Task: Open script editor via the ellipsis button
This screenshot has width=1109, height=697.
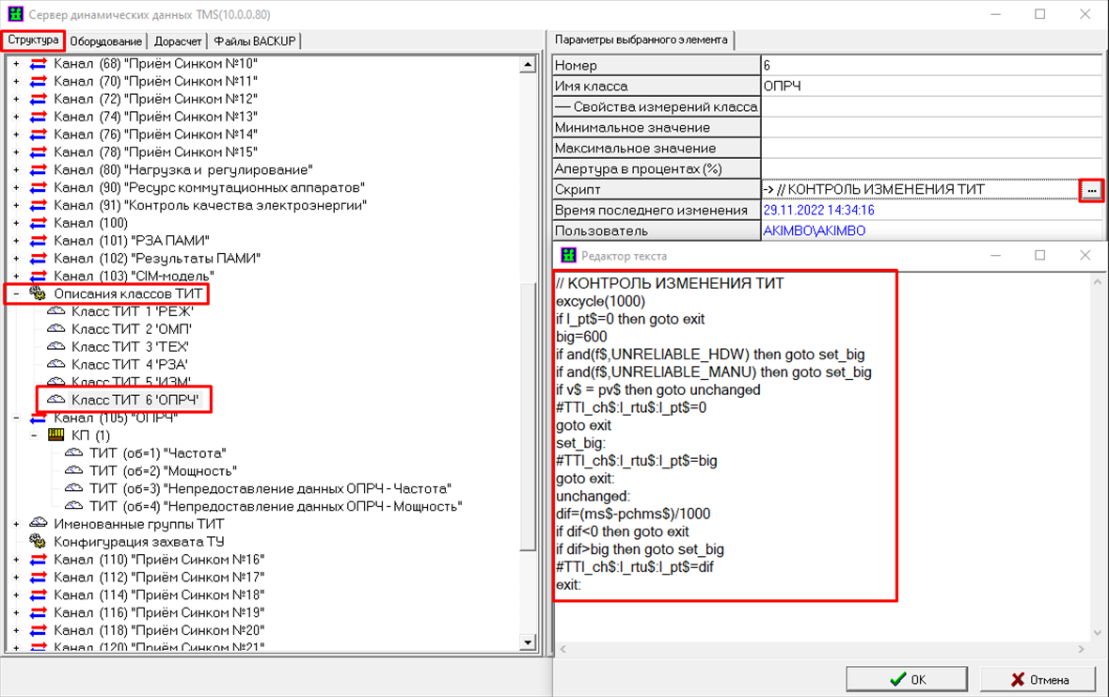Action: tap(1091, 190)
